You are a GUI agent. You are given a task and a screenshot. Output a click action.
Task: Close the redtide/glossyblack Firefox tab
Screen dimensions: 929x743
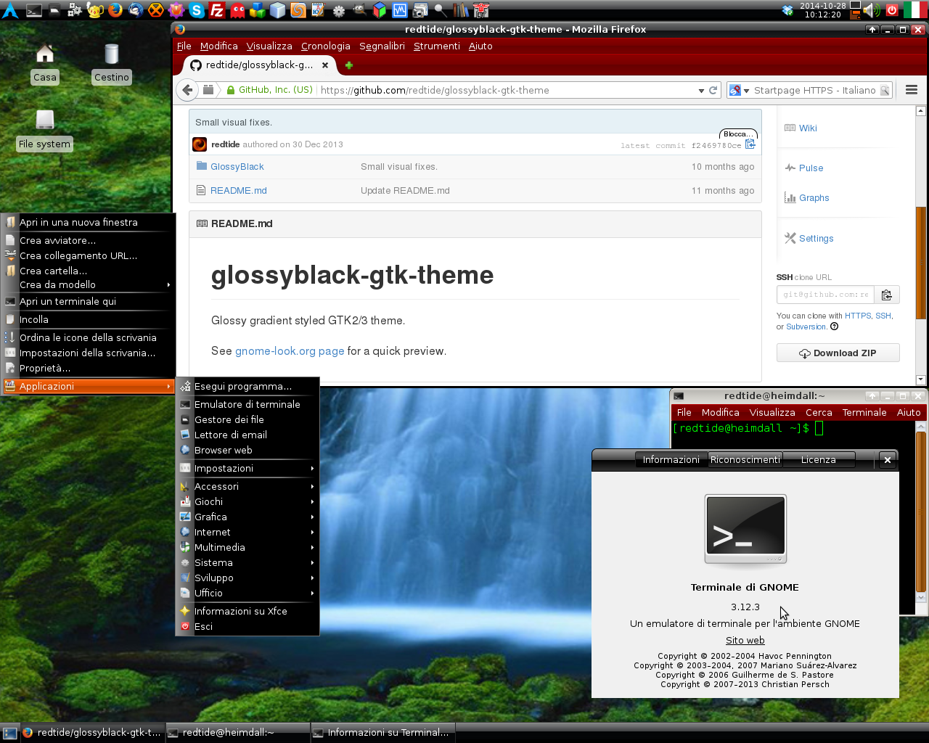click(x=325, y=65)
